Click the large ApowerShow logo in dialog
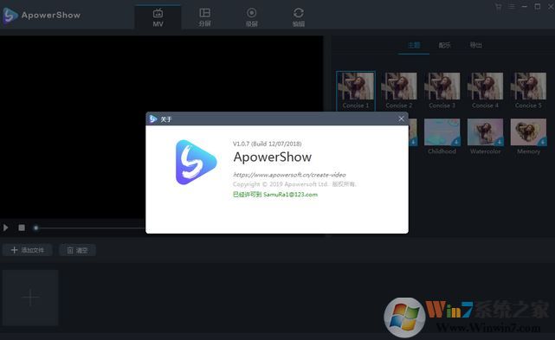 pos(196,163)
